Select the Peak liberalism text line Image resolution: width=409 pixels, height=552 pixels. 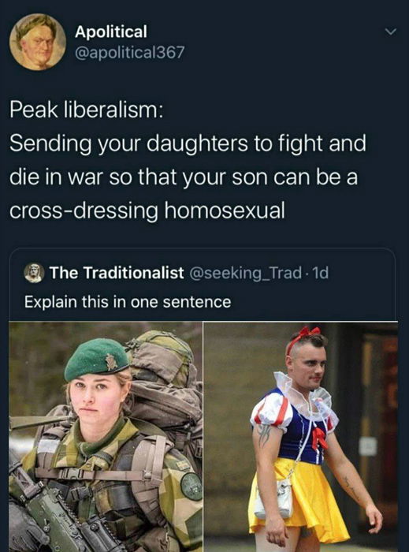pyautogui.click(x=87, y=110)
